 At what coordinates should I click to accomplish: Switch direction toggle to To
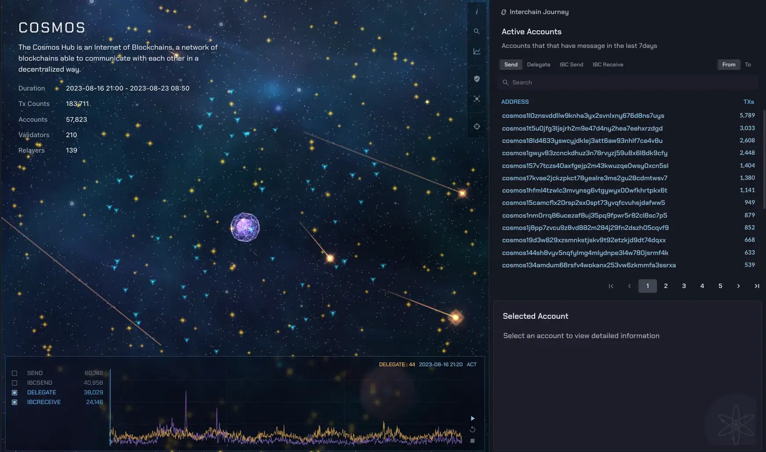click(748, 65)
